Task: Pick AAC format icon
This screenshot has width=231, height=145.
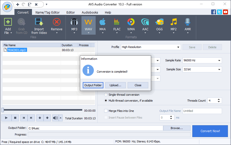Action: [x=145, y=22]
